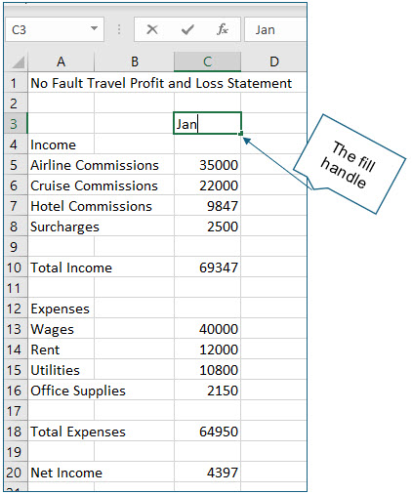Select the value 64950
412x494 pixels.
(208, 432)
